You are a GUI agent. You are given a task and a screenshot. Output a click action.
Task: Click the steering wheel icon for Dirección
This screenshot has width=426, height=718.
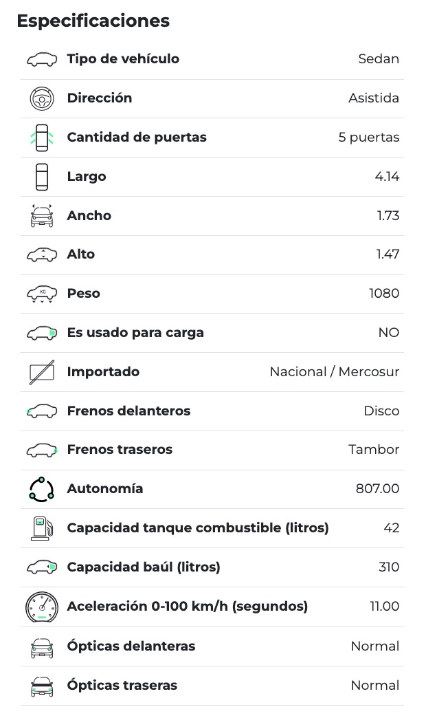[42, 99]
